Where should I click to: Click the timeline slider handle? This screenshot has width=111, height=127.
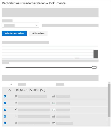click(94, 67)
